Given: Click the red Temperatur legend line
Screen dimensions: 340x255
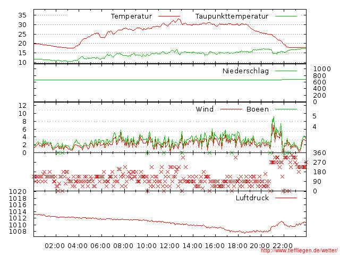Looking at the screenshot, I should pyautogui.click(x=169, y=16).
